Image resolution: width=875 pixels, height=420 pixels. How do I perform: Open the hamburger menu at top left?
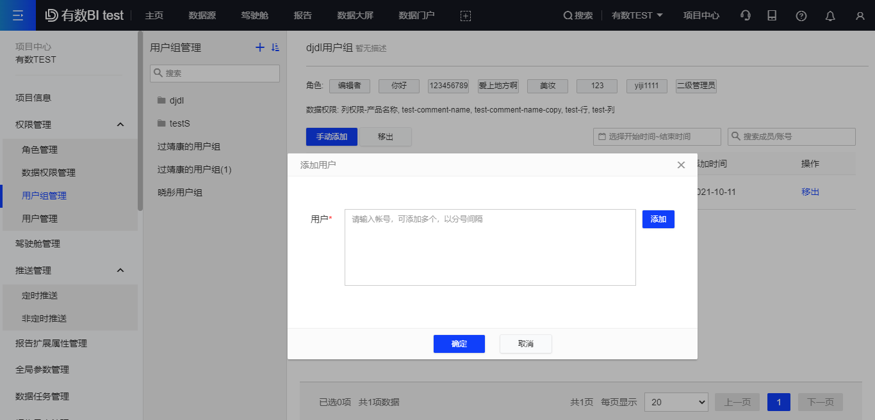(x=17, y=15)
